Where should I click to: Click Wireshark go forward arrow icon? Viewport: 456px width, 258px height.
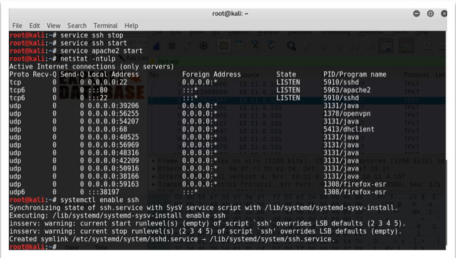coord(323,46)
